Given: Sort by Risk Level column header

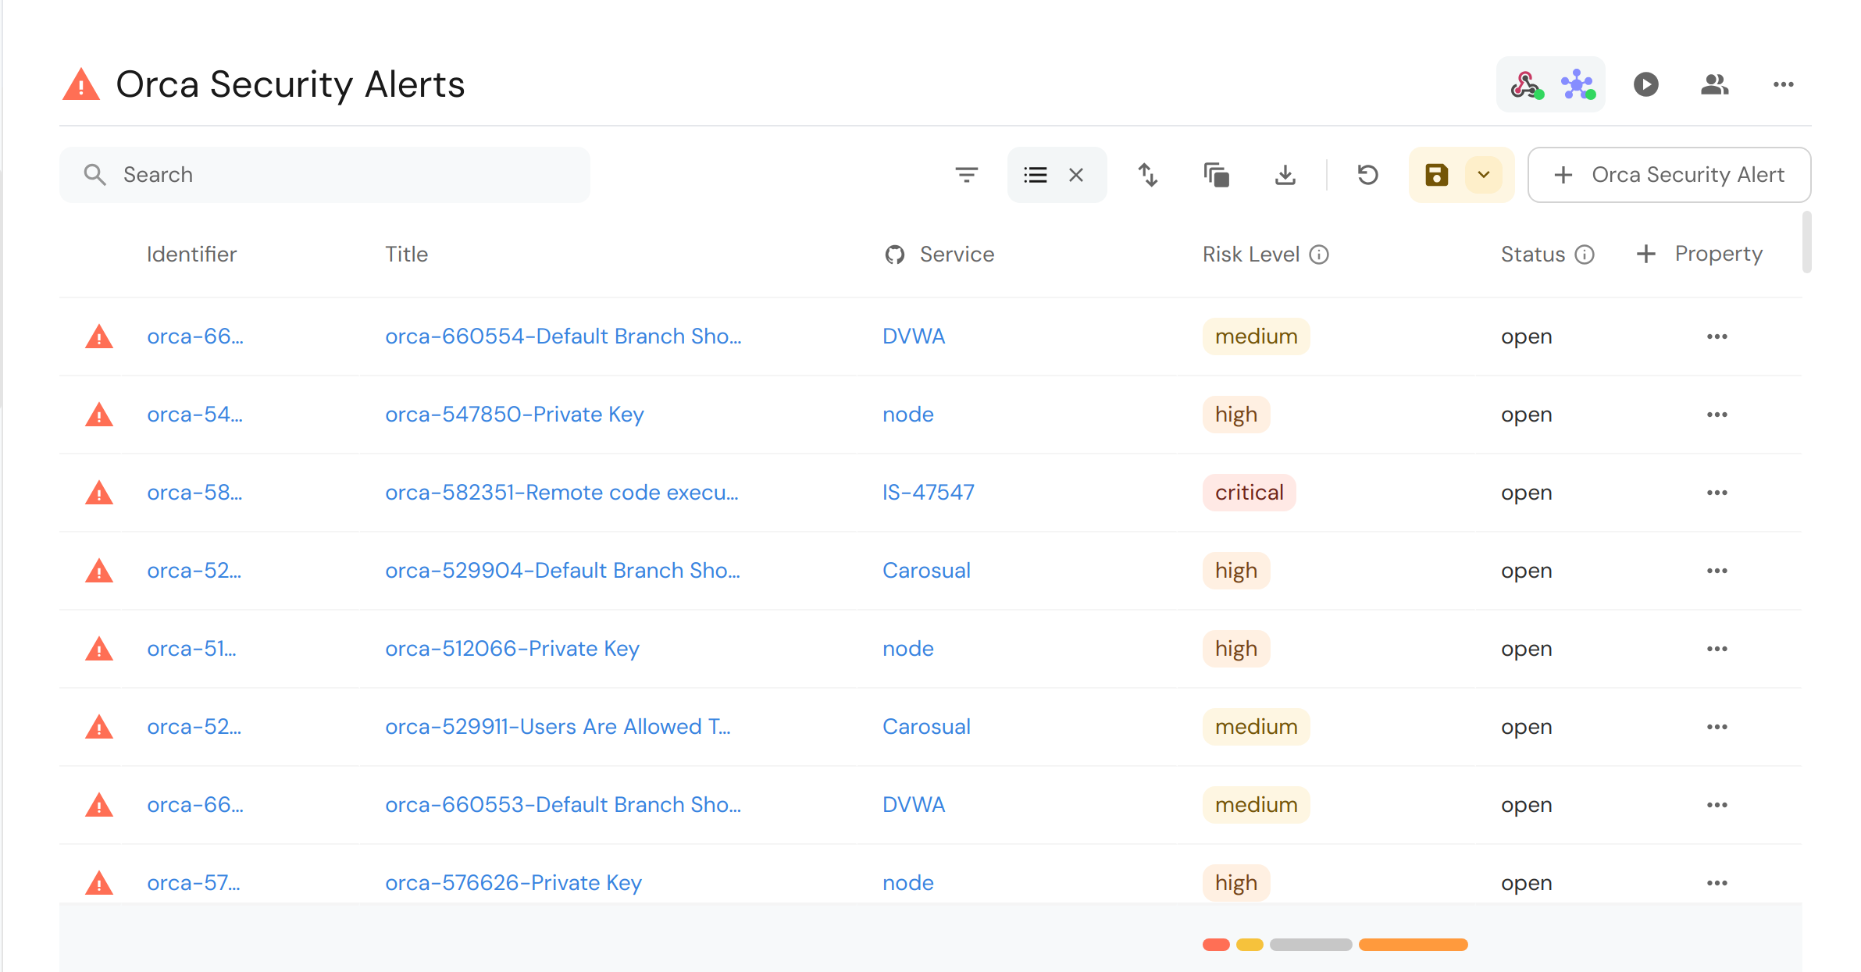Looking at the screenshot, I should point(1250,255).
